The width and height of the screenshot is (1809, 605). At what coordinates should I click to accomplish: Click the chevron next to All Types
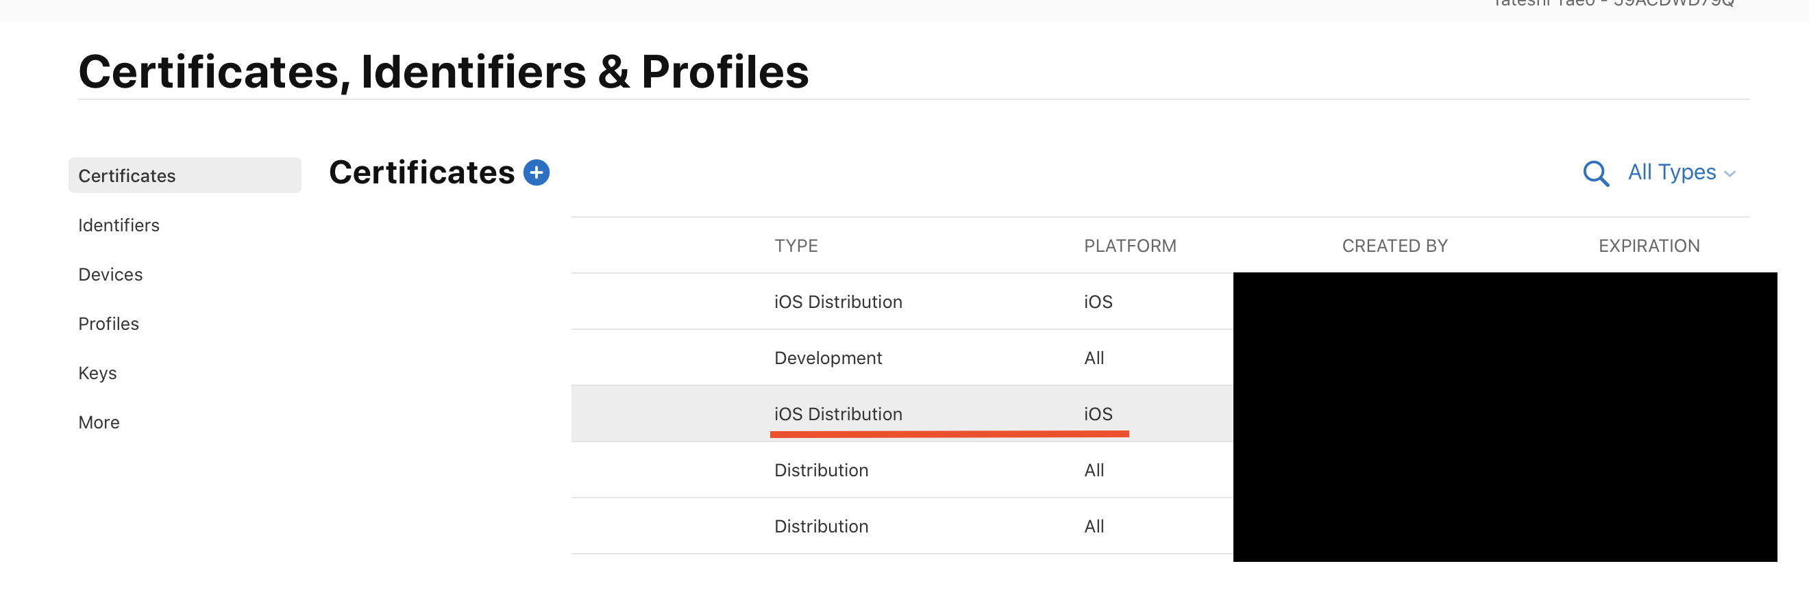pyautogui.click(x=1730, y=174)
